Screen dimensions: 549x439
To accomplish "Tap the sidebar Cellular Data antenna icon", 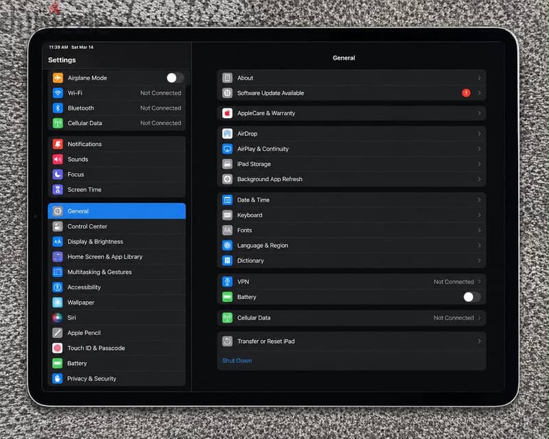I will pyautogui.click(x=58, y=123).
